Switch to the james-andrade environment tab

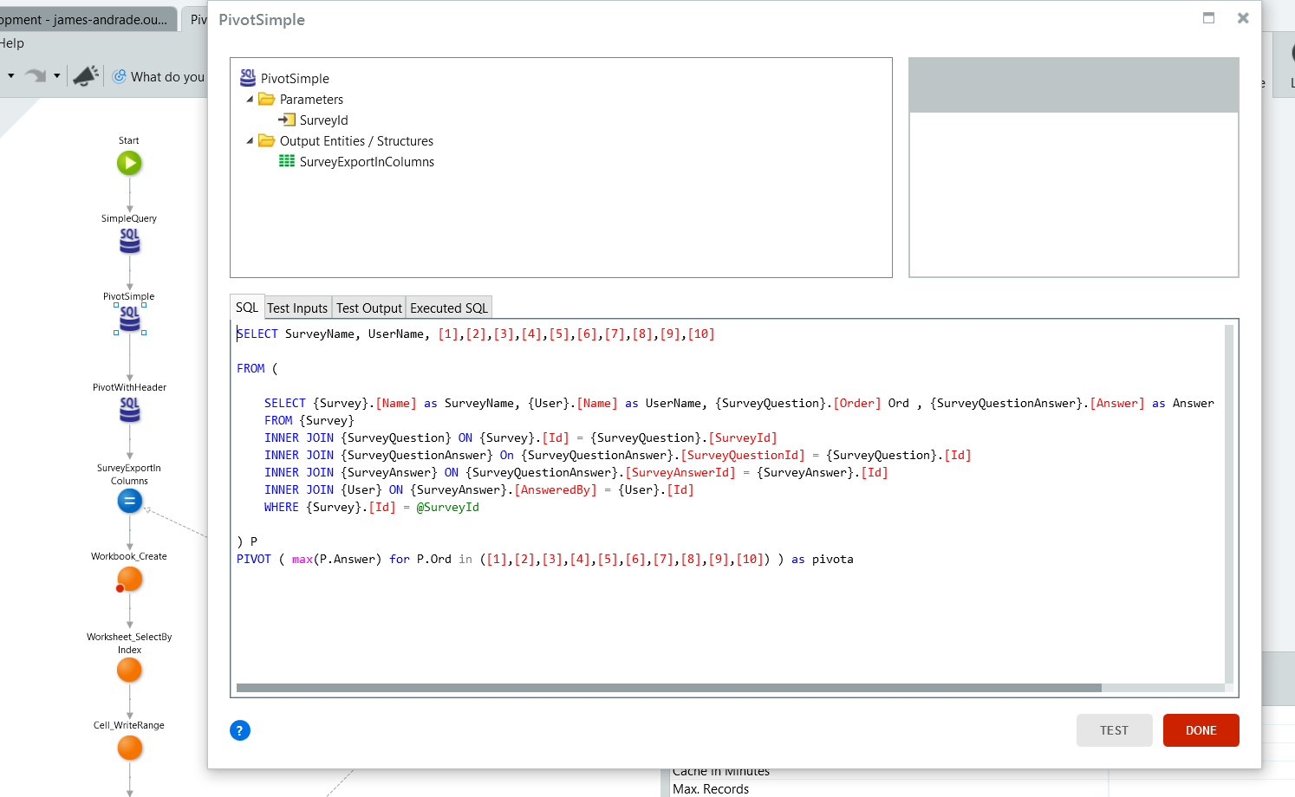point(87,19)
